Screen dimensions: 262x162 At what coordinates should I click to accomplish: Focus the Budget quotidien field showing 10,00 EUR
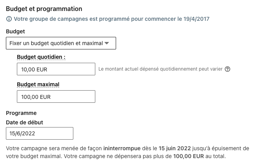[56, 69]
